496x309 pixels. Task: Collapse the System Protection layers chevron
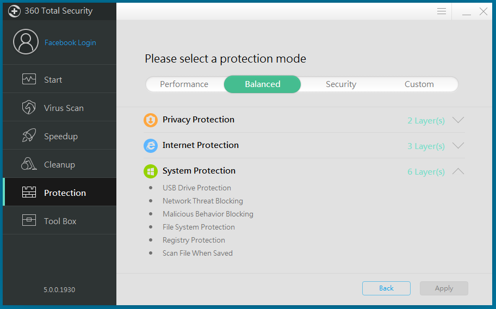click(458, 171)
